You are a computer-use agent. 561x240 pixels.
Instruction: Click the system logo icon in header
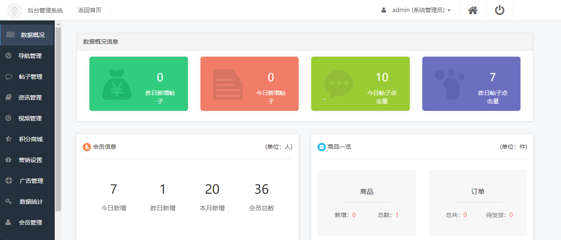(x=15, y=10)
